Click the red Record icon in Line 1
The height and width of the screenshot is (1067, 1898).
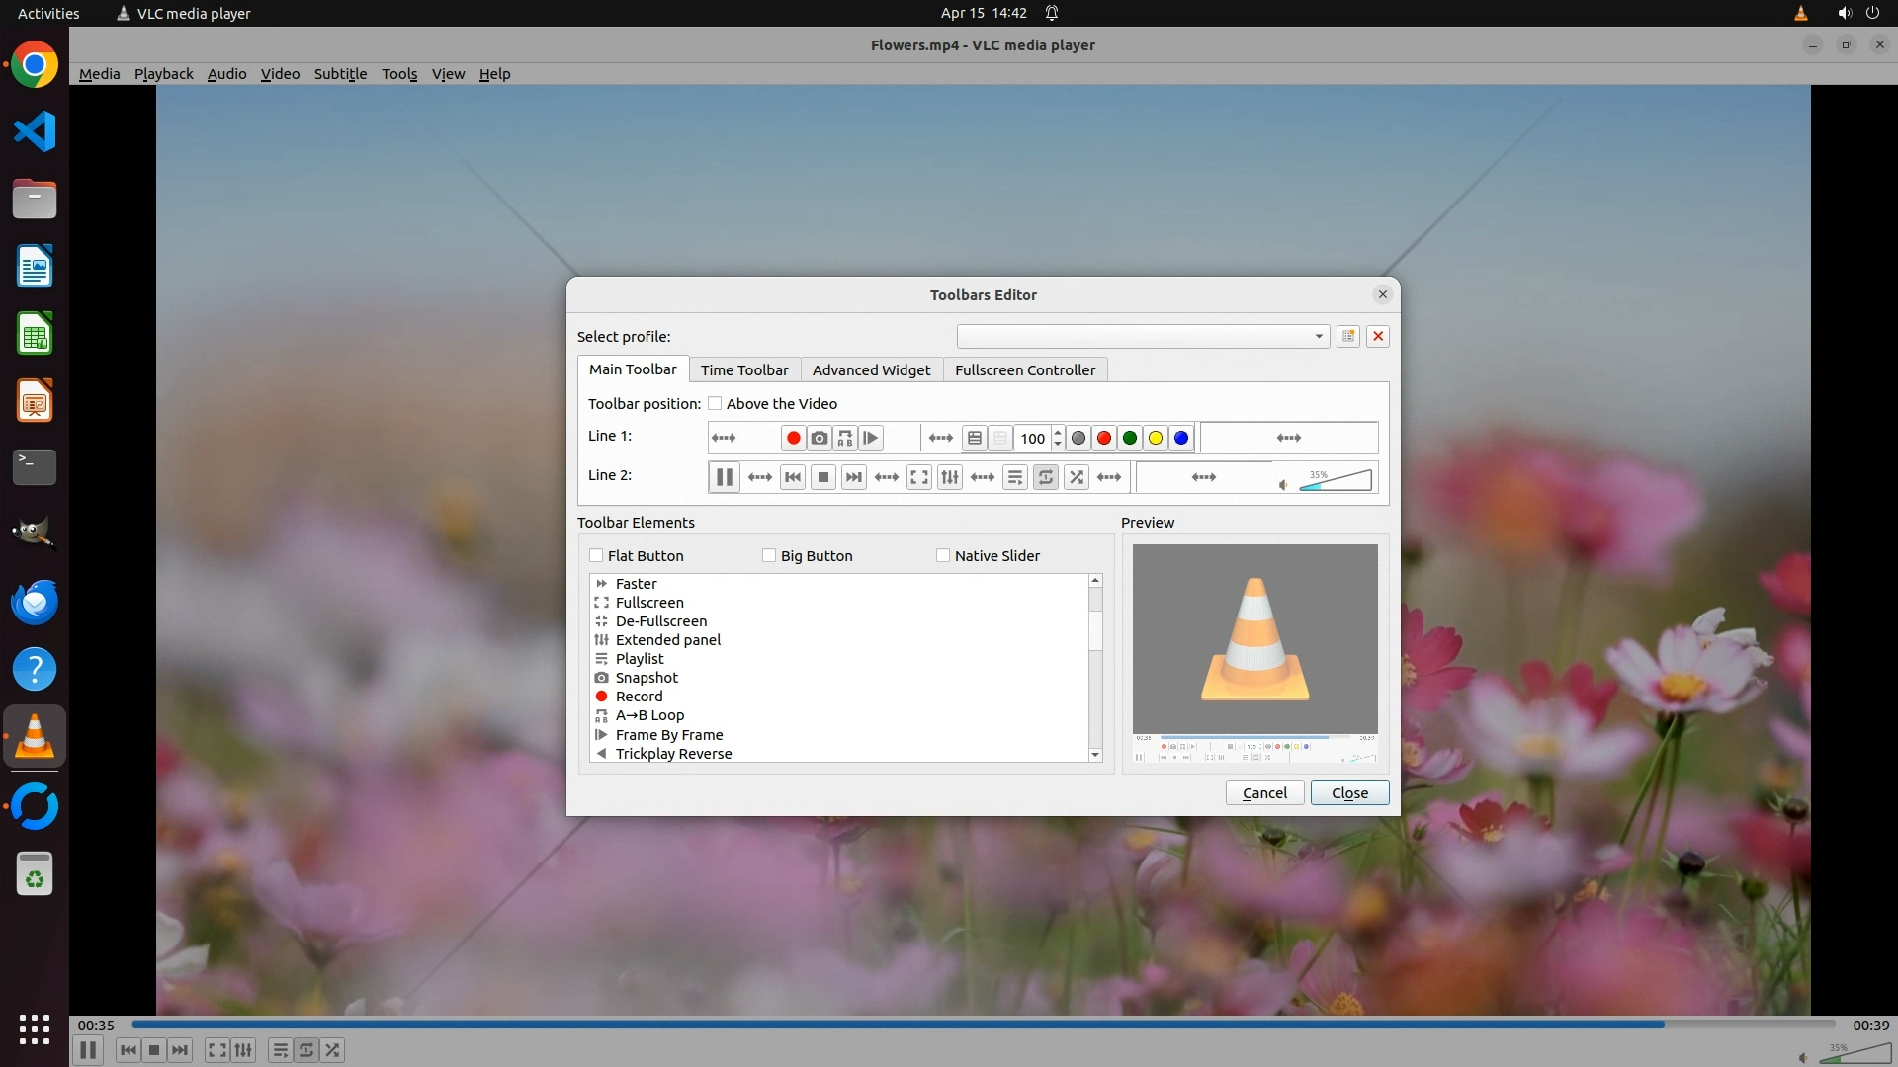click(793, 438)
